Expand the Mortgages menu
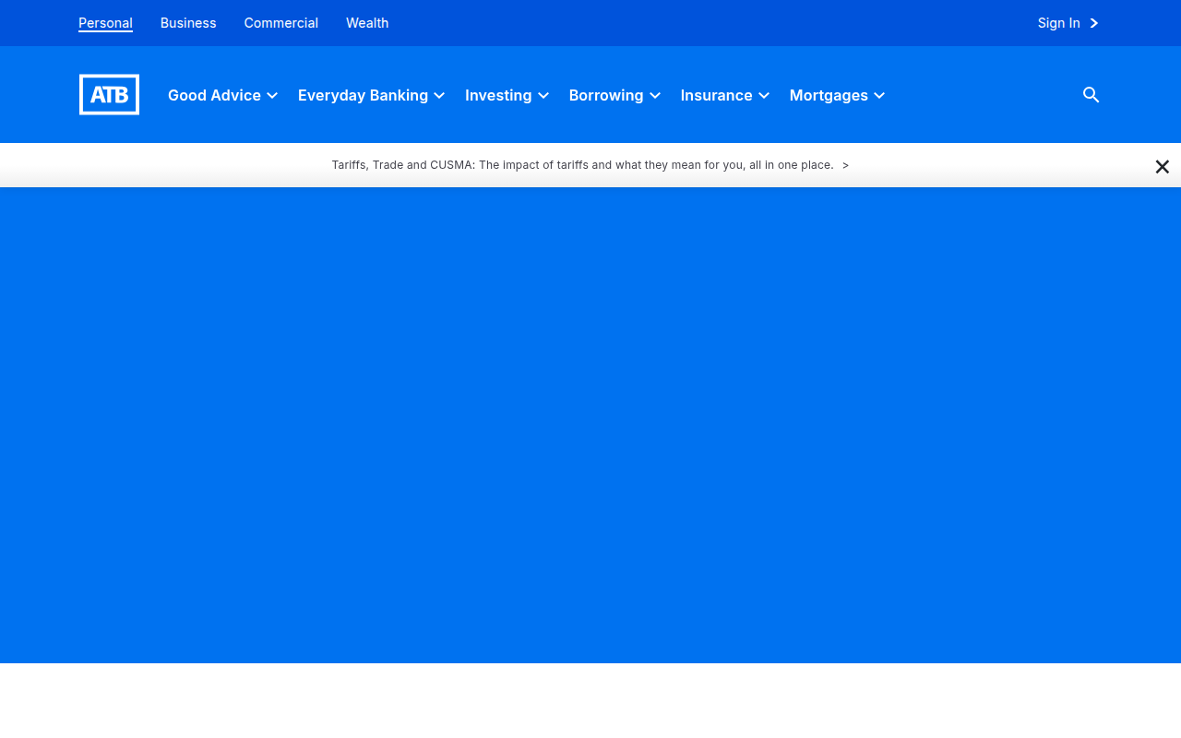Screen dimensions: 1181x738 (x=837, y=95)
